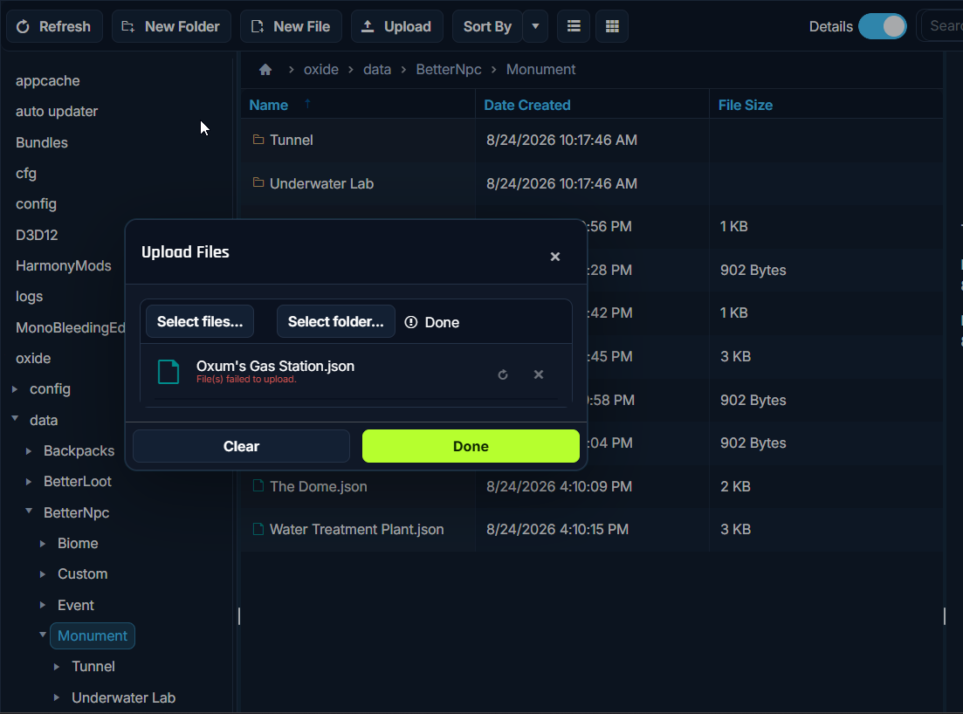Expand the Custom tree node
963x714 pixels.
[x=43, y=574]
